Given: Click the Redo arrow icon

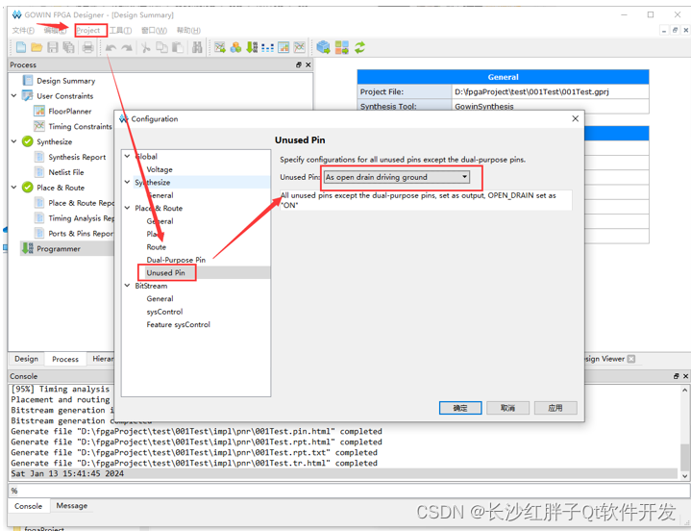Looking at the screenshot, I should coord(127,48).
